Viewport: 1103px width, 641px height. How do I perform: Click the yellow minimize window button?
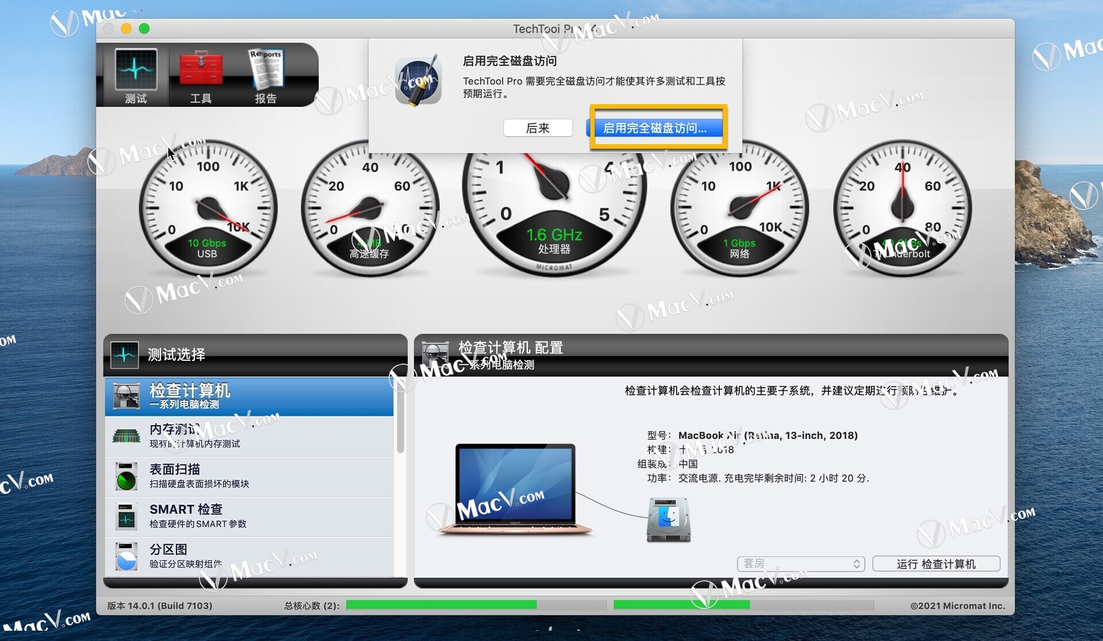[x=126, y=28]
